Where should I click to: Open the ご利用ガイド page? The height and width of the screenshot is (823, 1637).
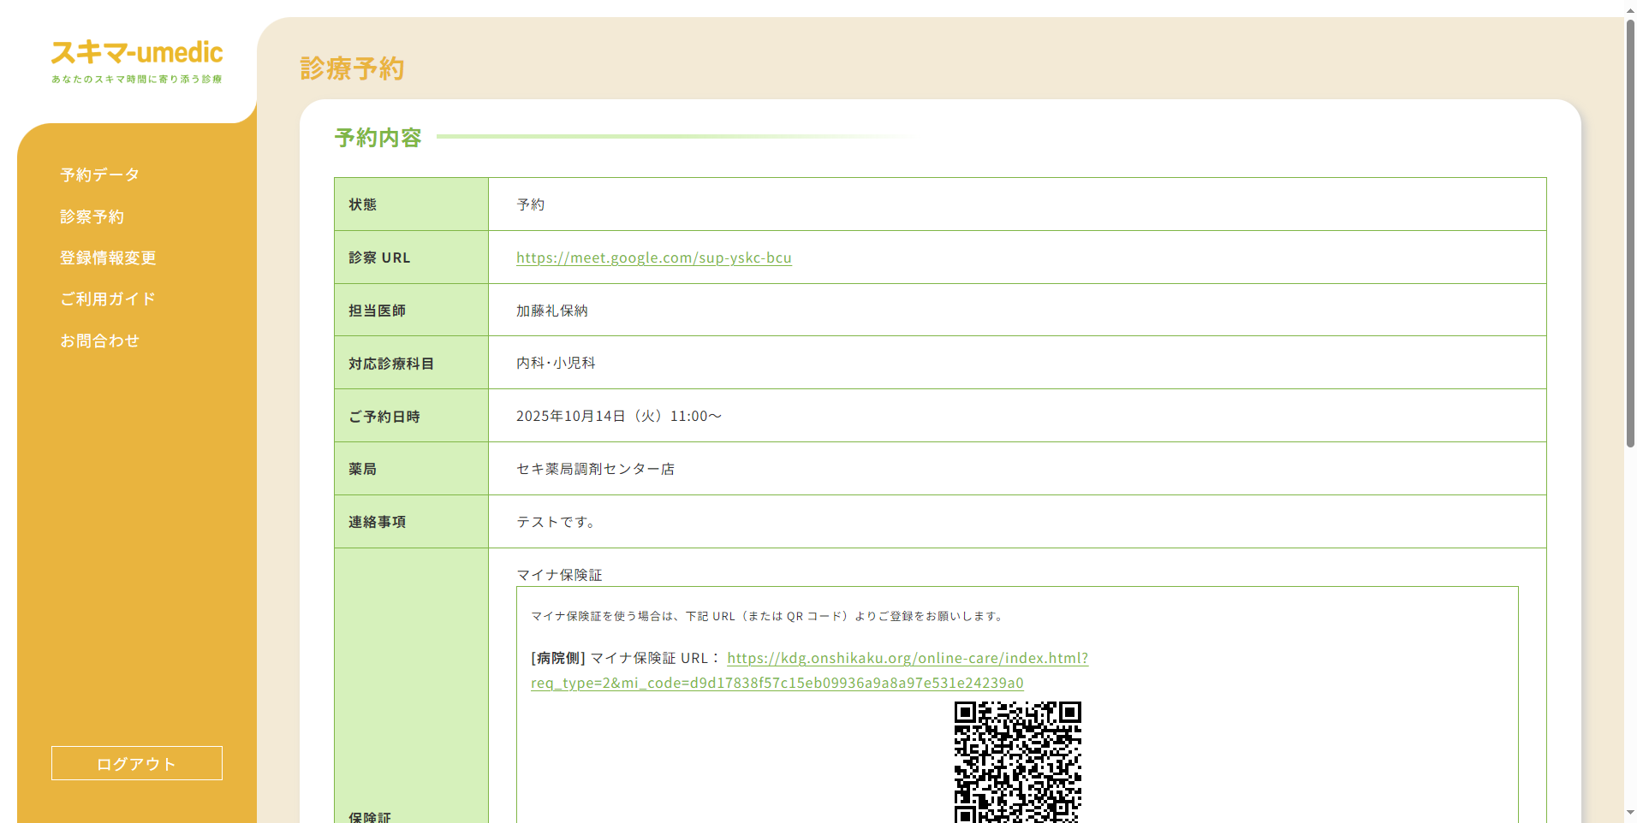108,299
